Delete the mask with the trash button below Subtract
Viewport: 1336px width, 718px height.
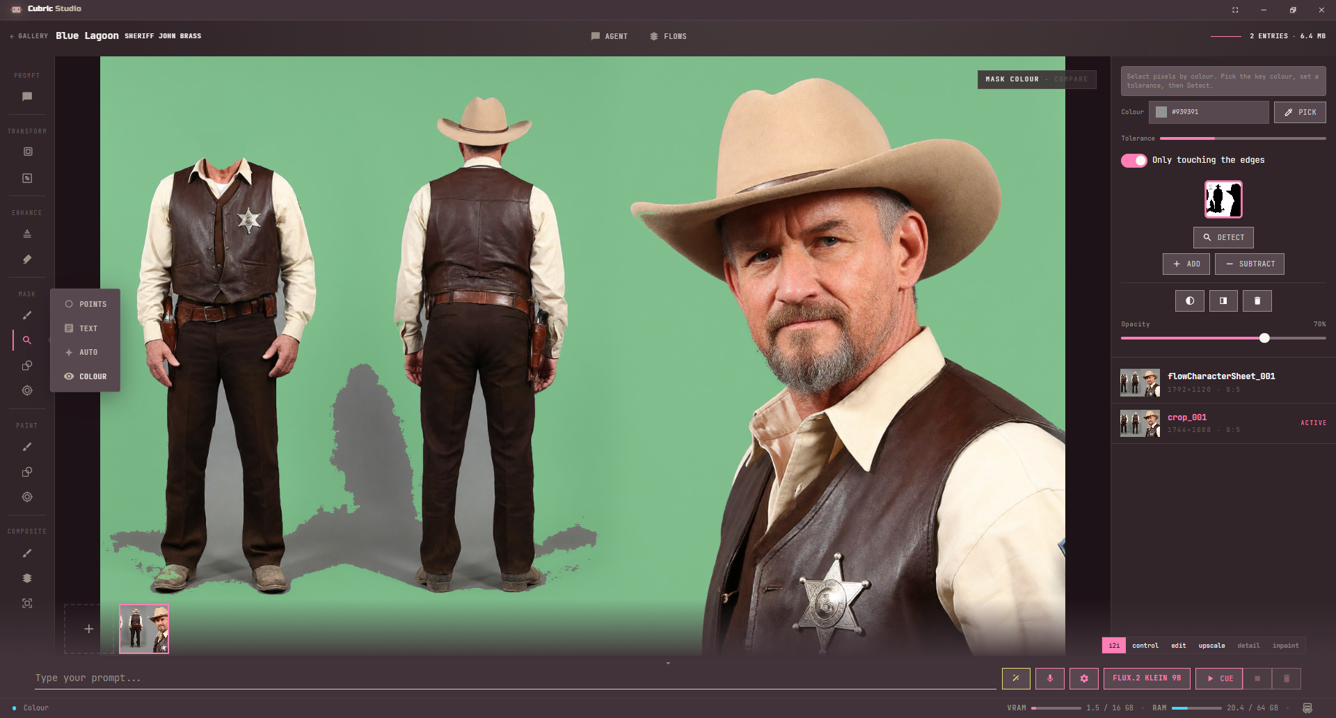(1257, 301)
